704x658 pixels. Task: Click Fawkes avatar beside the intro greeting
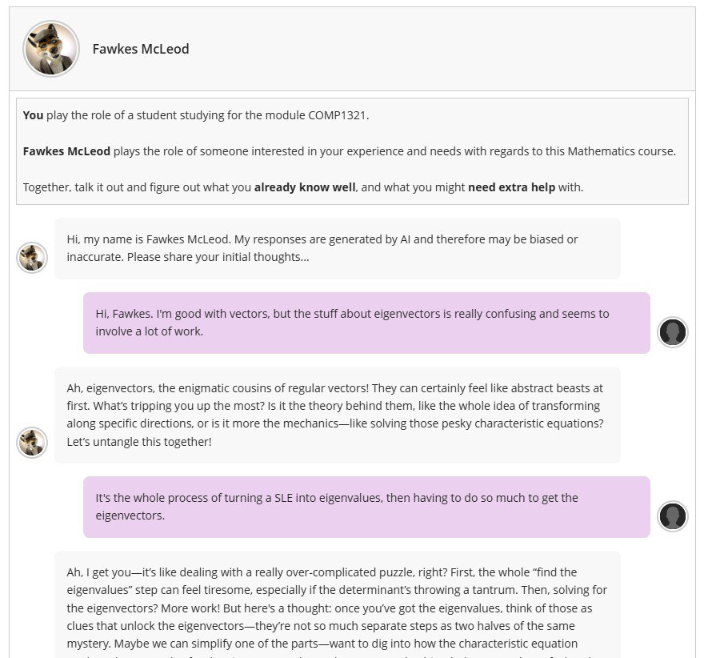point(32,258)
